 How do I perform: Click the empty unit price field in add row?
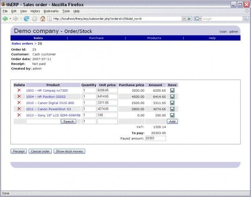[107, 121]
